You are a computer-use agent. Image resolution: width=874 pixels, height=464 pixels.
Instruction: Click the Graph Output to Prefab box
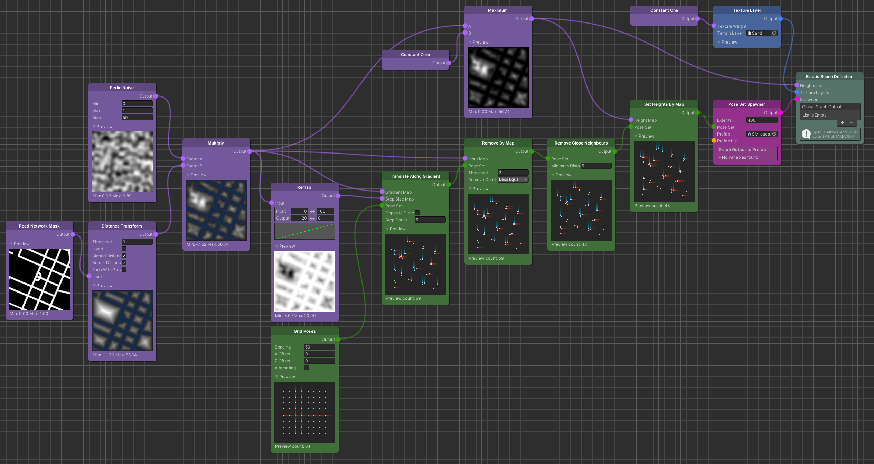[x=746, y=154]
